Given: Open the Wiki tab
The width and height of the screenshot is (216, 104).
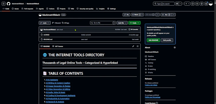Looking at the screenshot, I should click(x=71, y=9).
